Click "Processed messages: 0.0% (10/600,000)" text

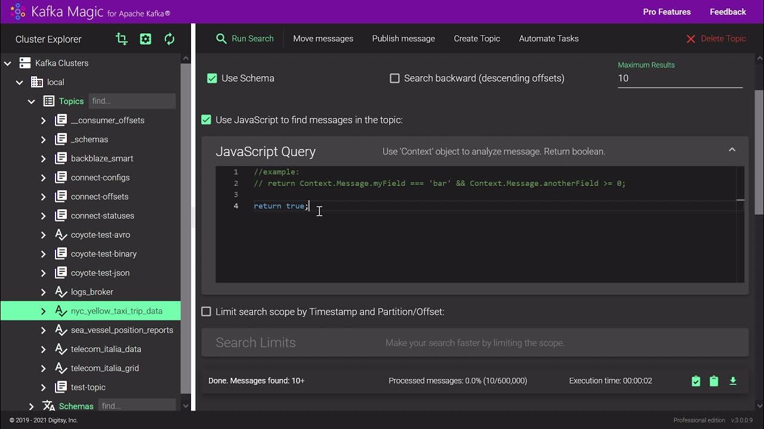click(458, 381)
